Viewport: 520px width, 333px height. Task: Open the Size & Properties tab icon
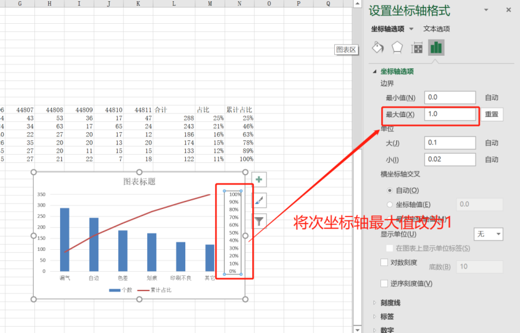[x=417, y=48]
